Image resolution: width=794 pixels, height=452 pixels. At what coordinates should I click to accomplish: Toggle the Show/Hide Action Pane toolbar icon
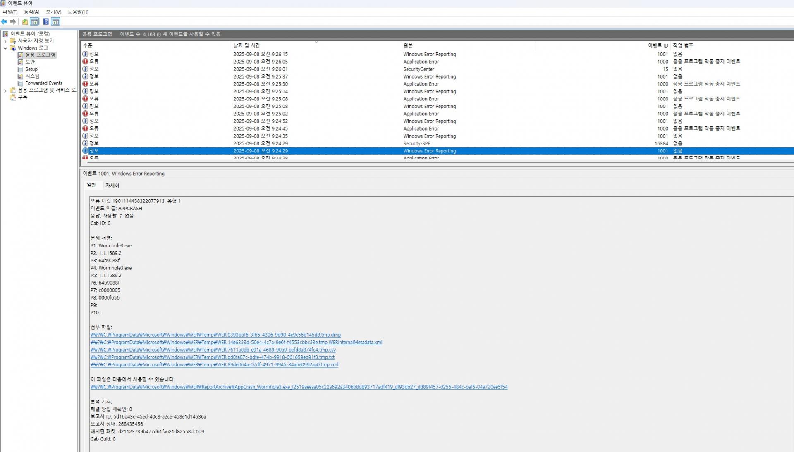point(55,21)
